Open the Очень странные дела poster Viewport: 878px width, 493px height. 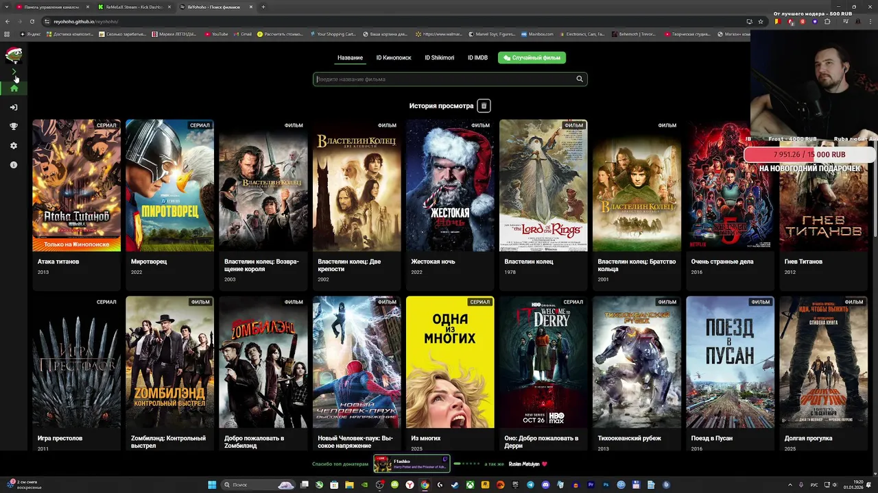click(x=730, y=185)
